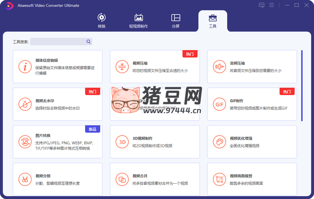Open the MV maker (短视频制作) tab

[138, 21]
